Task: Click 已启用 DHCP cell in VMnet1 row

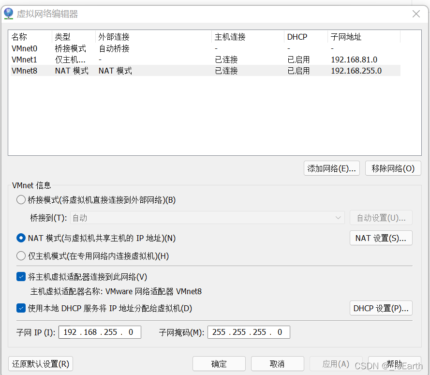Action: pos(298,60)
